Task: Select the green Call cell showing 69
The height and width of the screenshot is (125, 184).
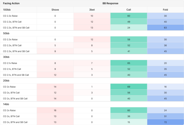Action: click(129, 87)
